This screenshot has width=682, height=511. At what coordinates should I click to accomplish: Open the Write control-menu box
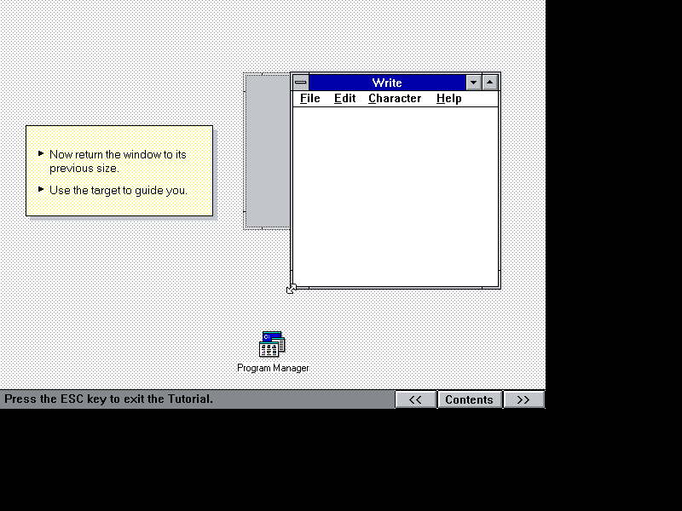[299, 83]
